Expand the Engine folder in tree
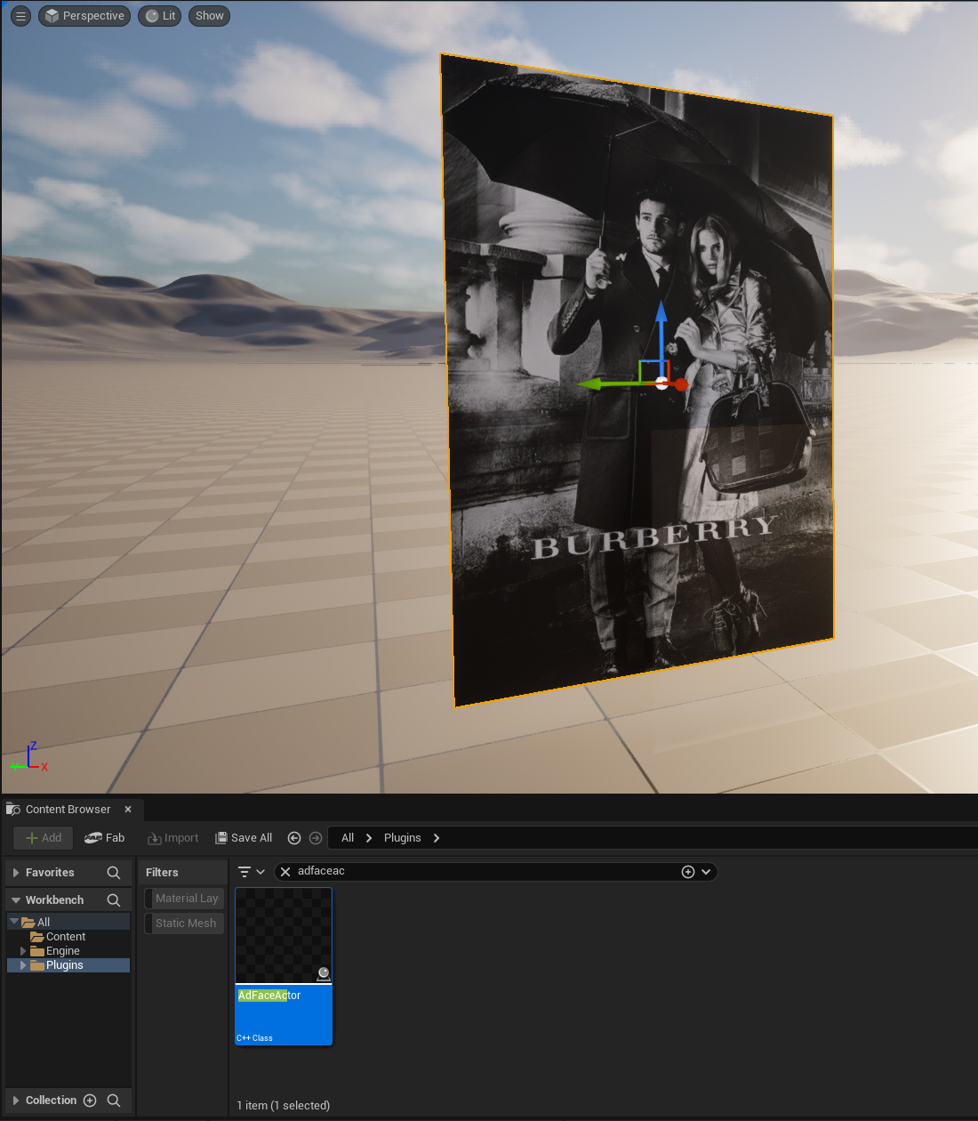 [23, 951]
